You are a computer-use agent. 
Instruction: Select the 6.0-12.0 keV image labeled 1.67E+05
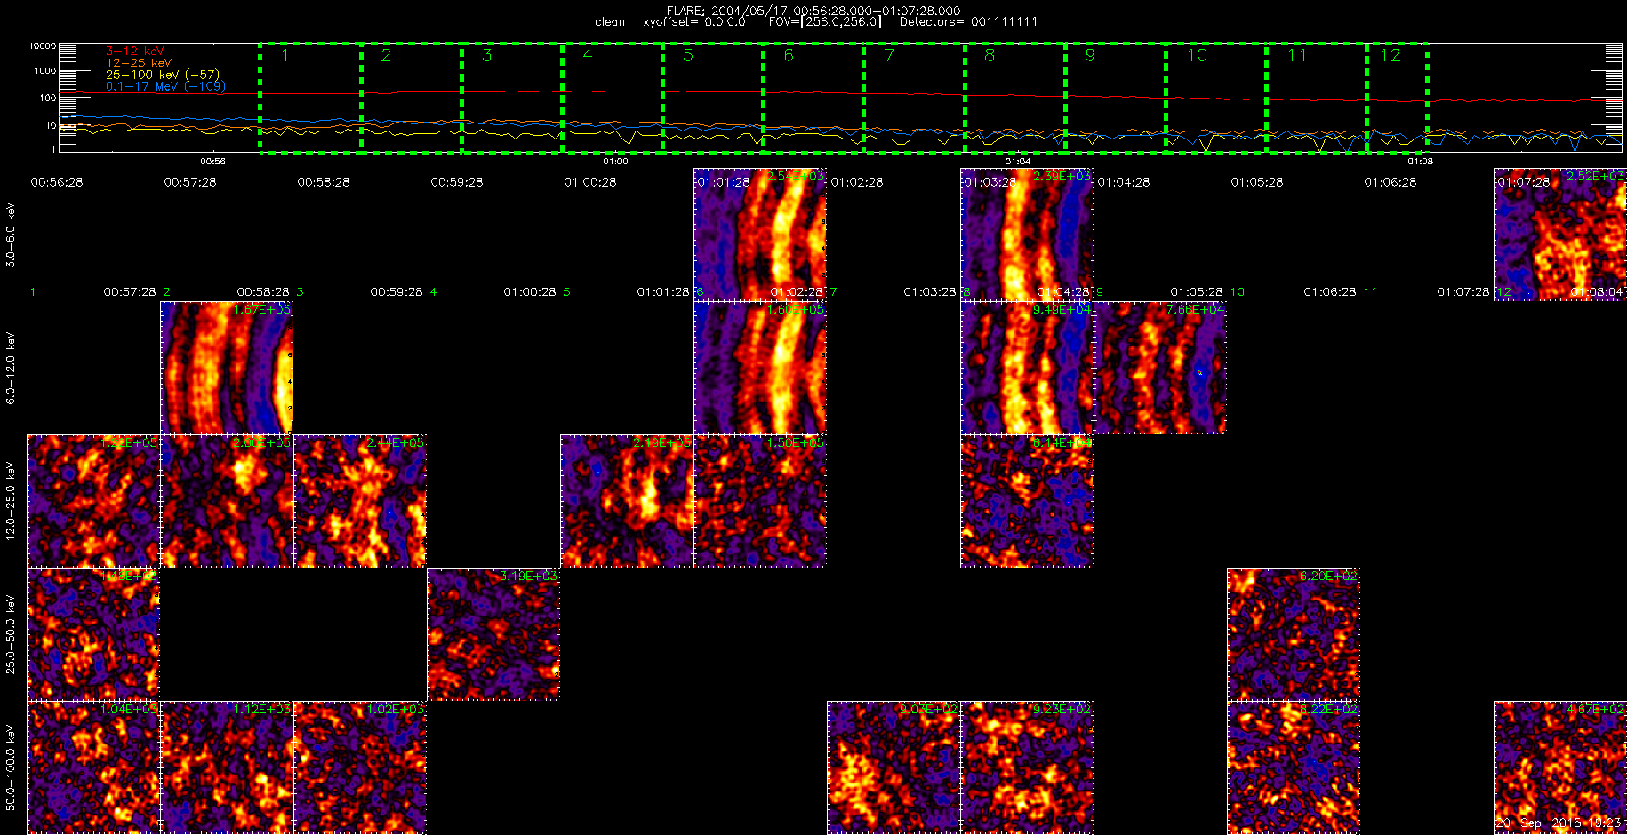(227, 368)
